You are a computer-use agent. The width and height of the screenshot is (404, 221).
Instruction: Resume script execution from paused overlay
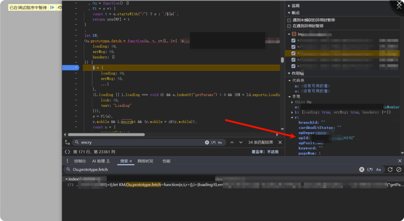tap(52, 7)
